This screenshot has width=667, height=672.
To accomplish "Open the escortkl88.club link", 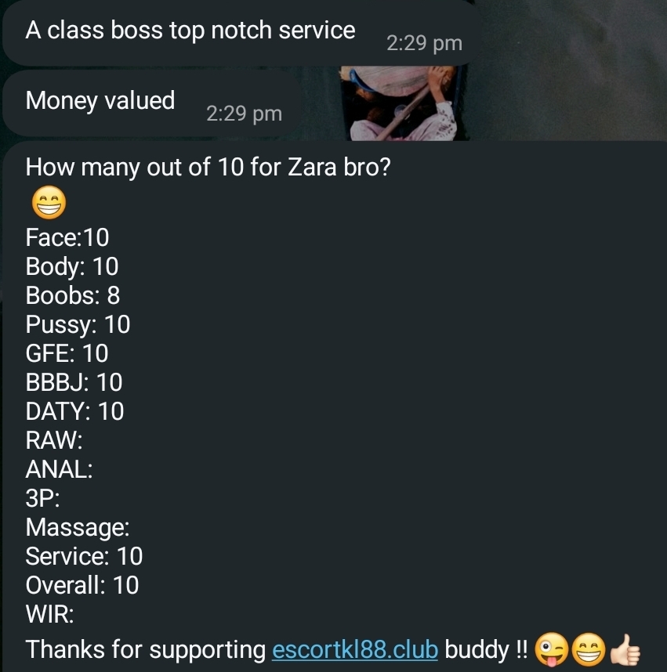I will (355, 649).
